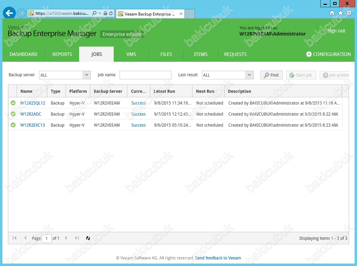
Task: Open the browser Home icon
Action: pyautogui.click(x=332, y=13)
